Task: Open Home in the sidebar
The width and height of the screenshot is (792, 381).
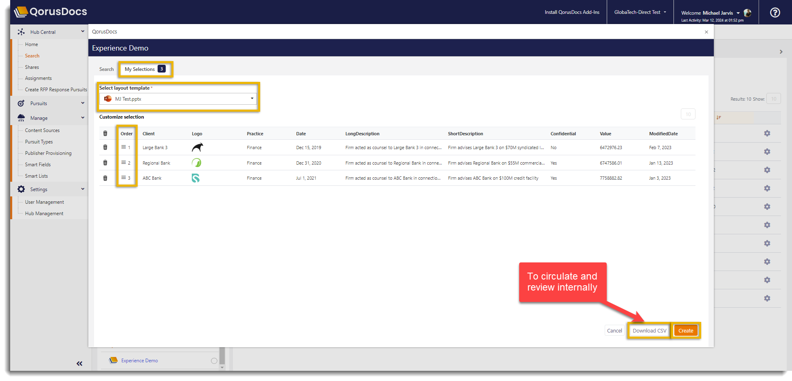Action: point(31,44)
